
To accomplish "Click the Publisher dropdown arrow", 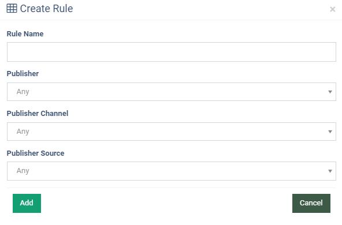I will point(330,92).
